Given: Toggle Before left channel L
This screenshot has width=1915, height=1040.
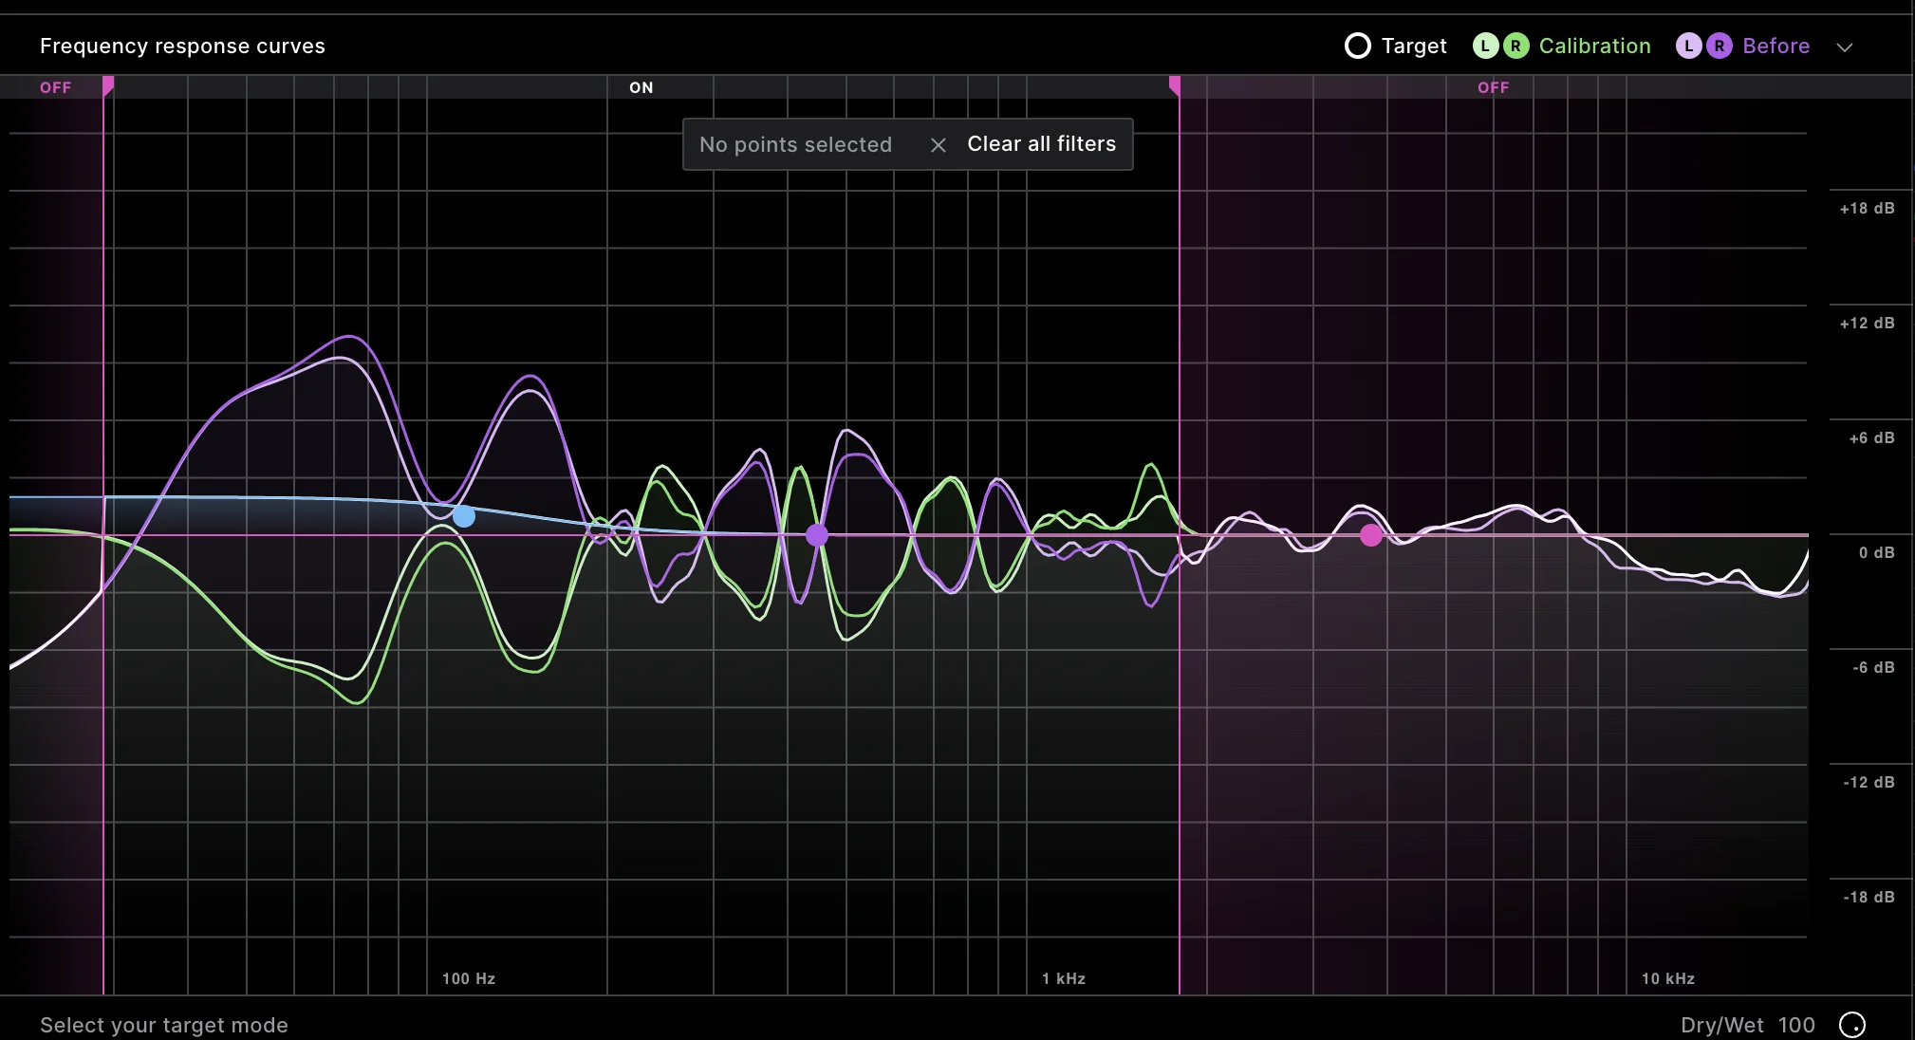Looking at the screenshot, I should coord(1688,46).
